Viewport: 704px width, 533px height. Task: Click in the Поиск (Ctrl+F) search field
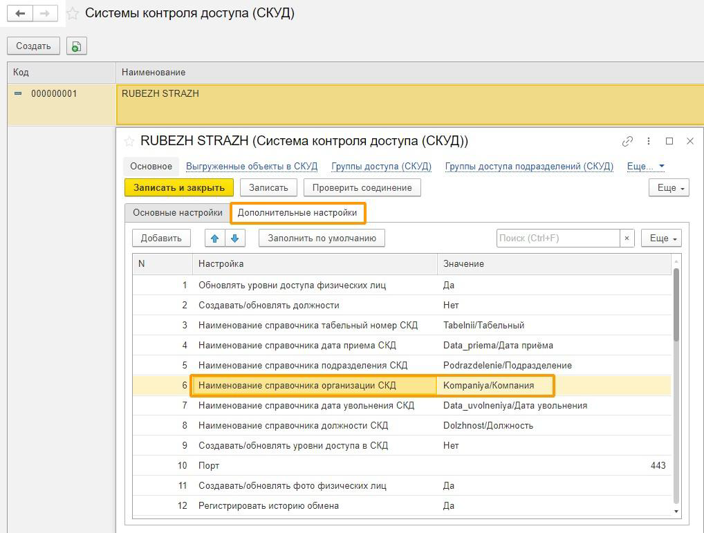coord(557,239)
